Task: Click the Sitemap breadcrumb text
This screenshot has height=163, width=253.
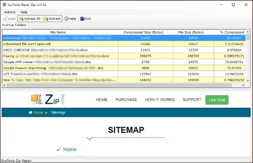Action: [58, 112]
